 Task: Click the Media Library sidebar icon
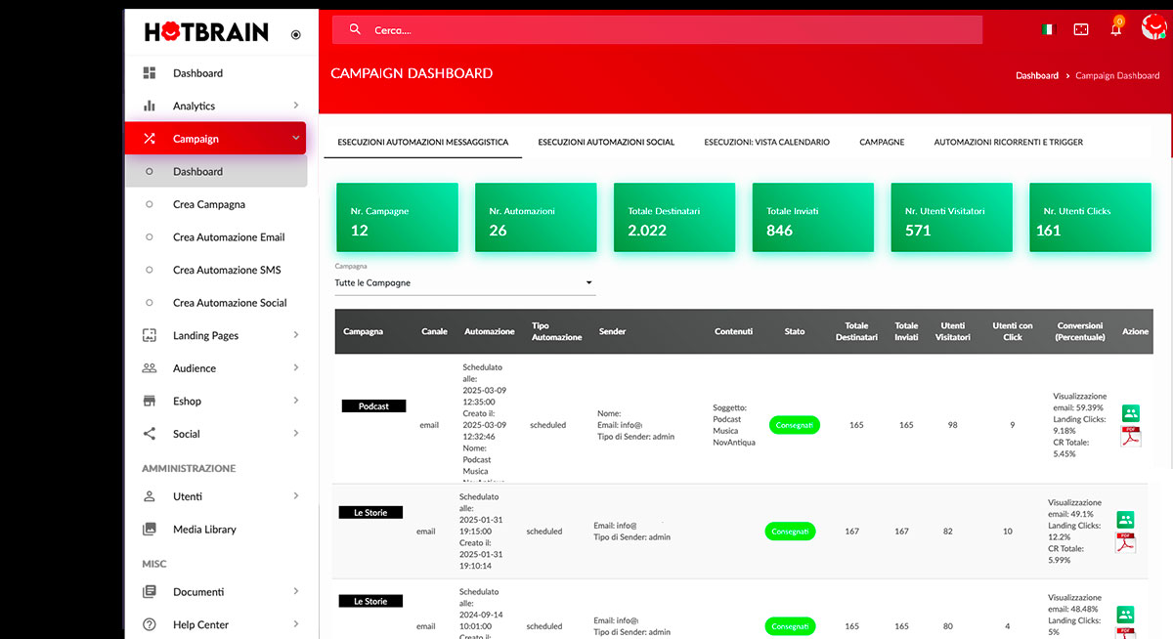click(x=150, y=530)
